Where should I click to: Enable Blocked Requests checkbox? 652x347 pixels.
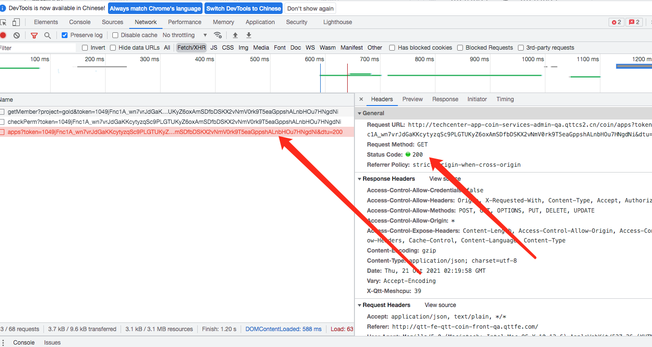[x=460, y=48]
